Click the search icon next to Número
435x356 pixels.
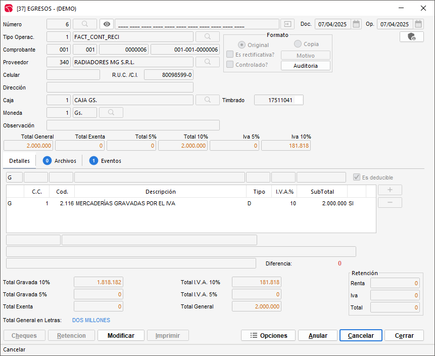(85, 24)
